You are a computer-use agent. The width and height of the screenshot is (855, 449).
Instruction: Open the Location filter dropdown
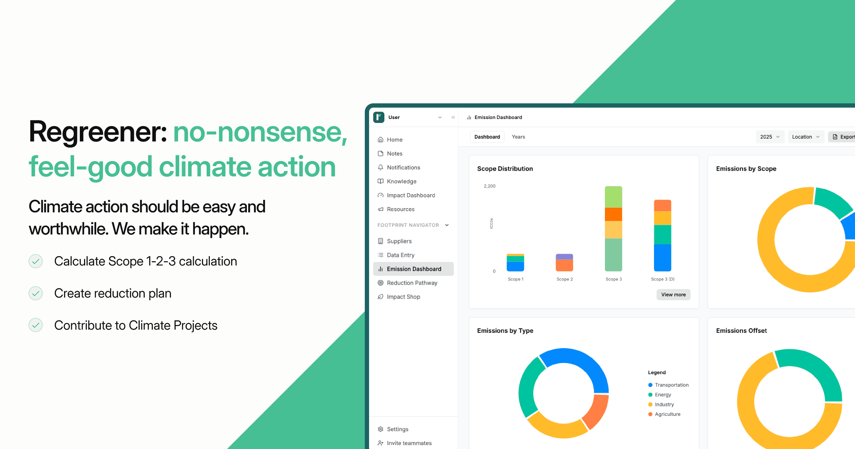pos(806,137)
